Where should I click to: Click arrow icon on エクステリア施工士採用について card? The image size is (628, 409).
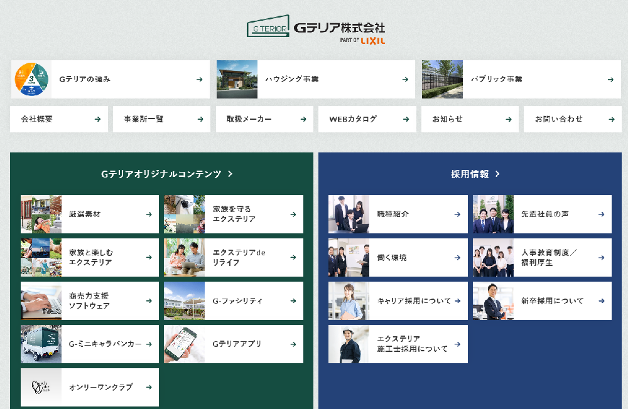click(457, 344)
